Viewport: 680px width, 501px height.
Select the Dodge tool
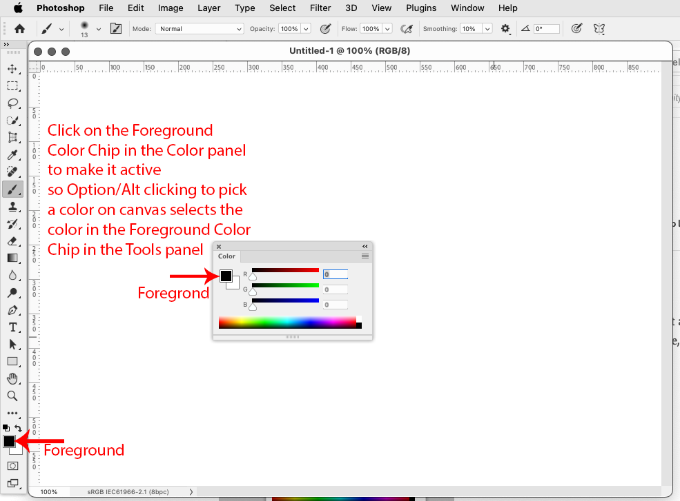[x=12, y=293]
